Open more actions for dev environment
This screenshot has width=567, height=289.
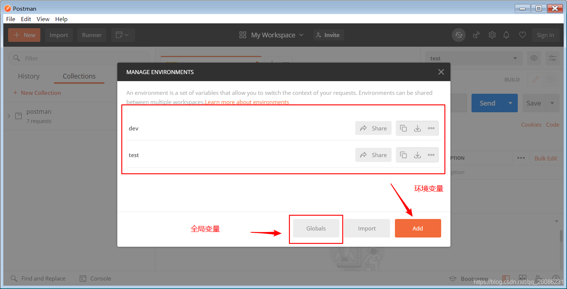click(431, 128)
